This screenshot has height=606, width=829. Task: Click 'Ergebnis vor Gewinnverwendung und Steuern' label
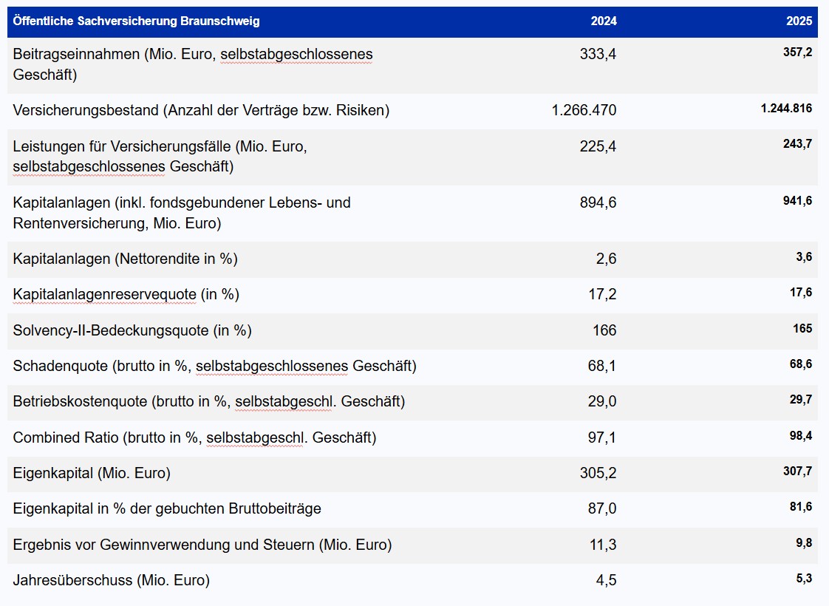pyautogui.click(x=202, y=544)
